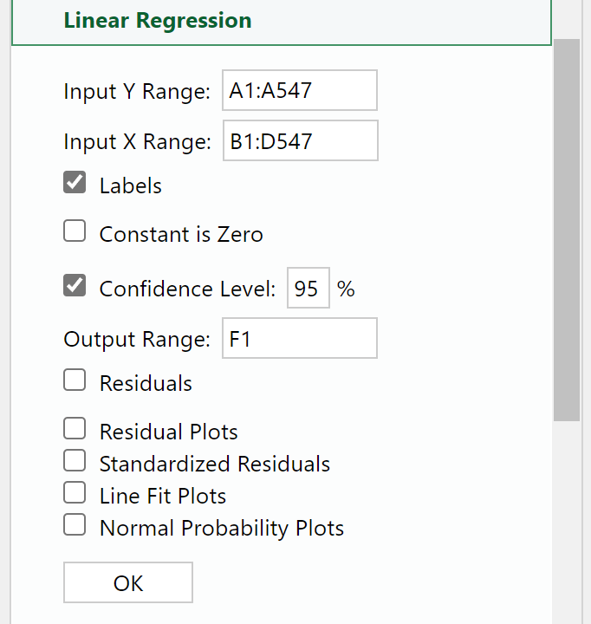
Task: Click the scrollbar track below the thumb
Action: tap(567, 520)
